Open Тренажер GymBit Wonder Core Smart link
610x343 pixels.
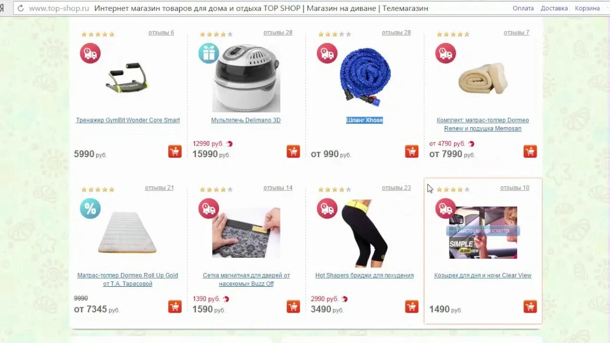(128, 120)
